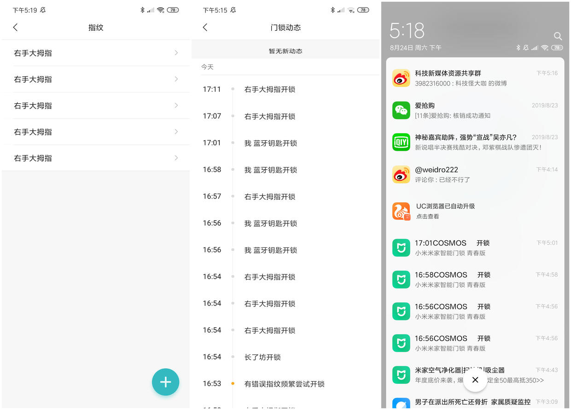
Task: Tap the UC浏览器 notification icon
Action: [x=401, y=211]
